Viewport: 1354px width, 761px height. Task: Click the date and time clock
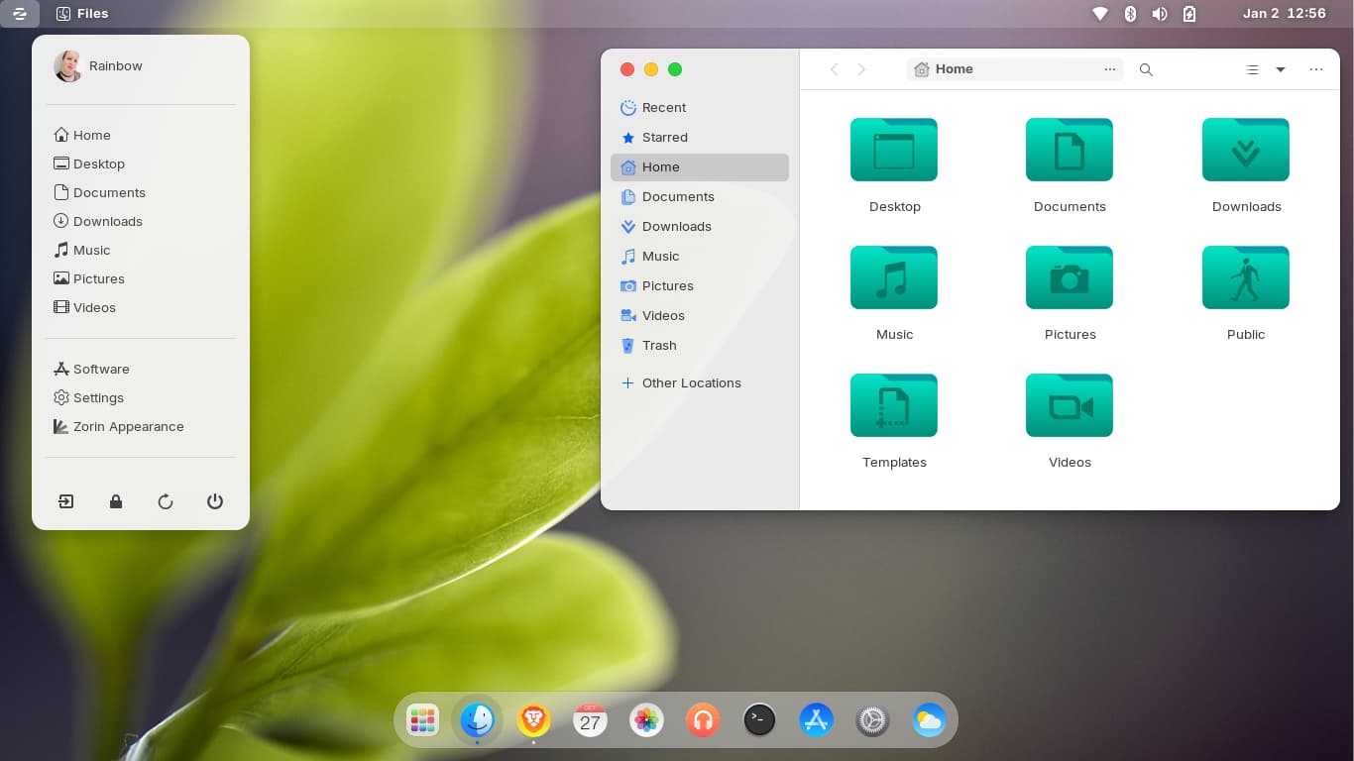1284,14
